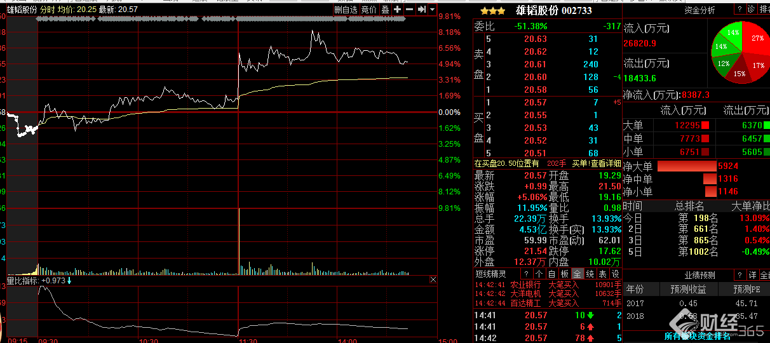Select the 个 filter in 短线精灵
770x343 pixels.
(539, 274)
